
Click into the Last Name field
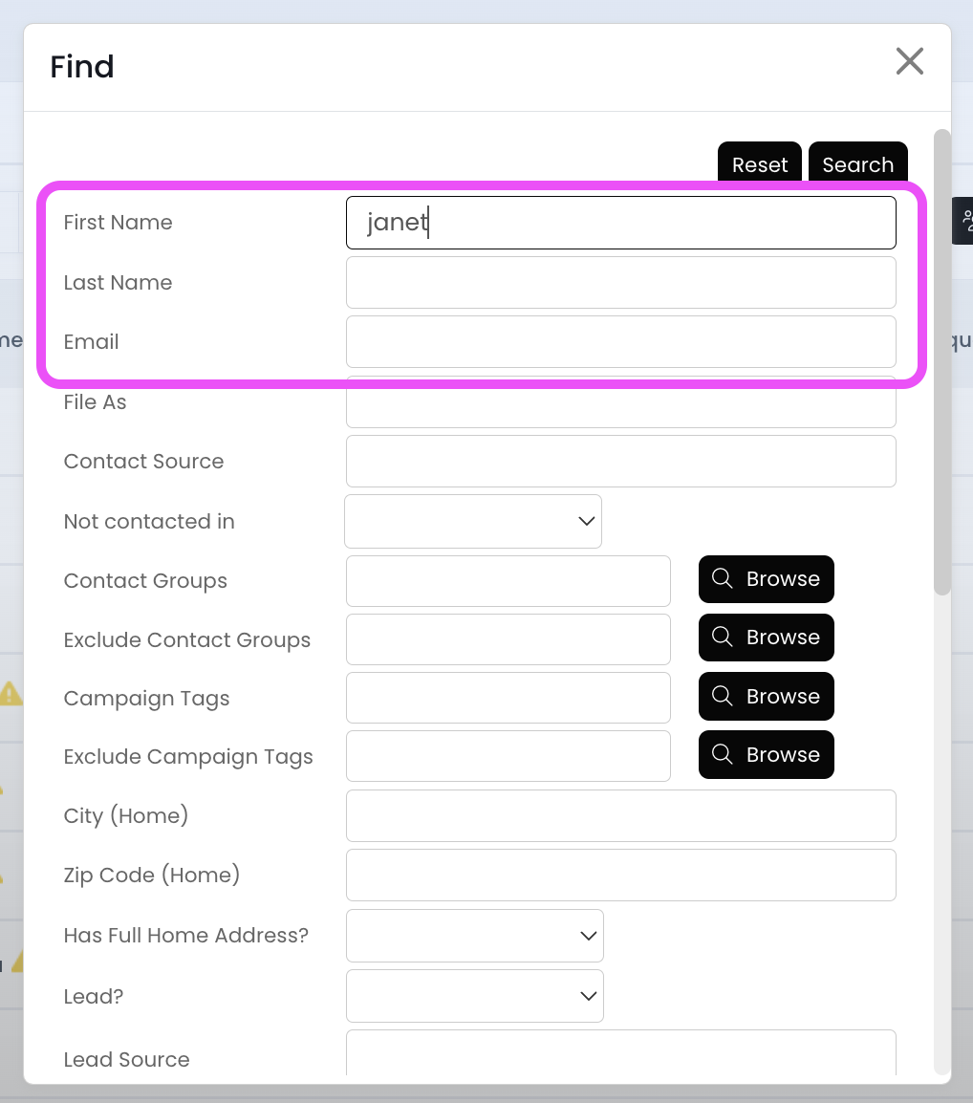[x=620, y=282]
